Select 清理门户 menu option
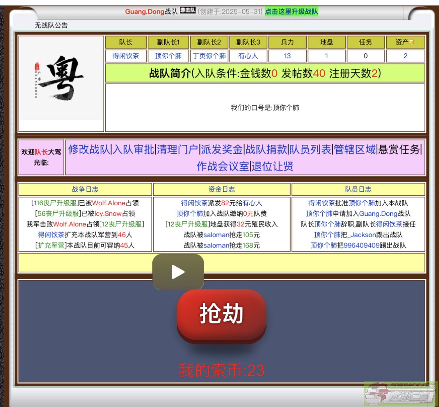This screenshot has height=407, width=439. [x=178, y=149]
